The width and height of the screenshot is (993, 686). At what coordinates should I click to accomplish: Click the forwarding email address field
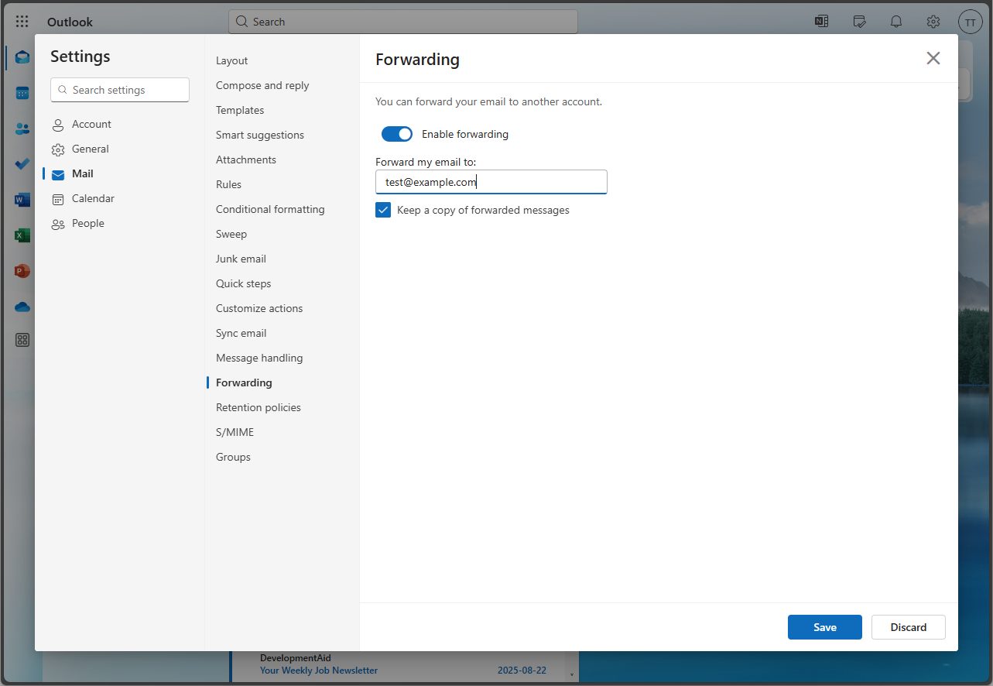(x=491, y=182)
